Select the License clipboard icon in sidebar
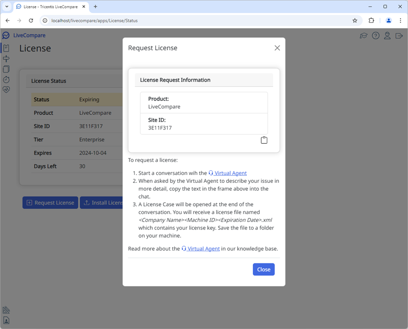 (x=6, y=48)
